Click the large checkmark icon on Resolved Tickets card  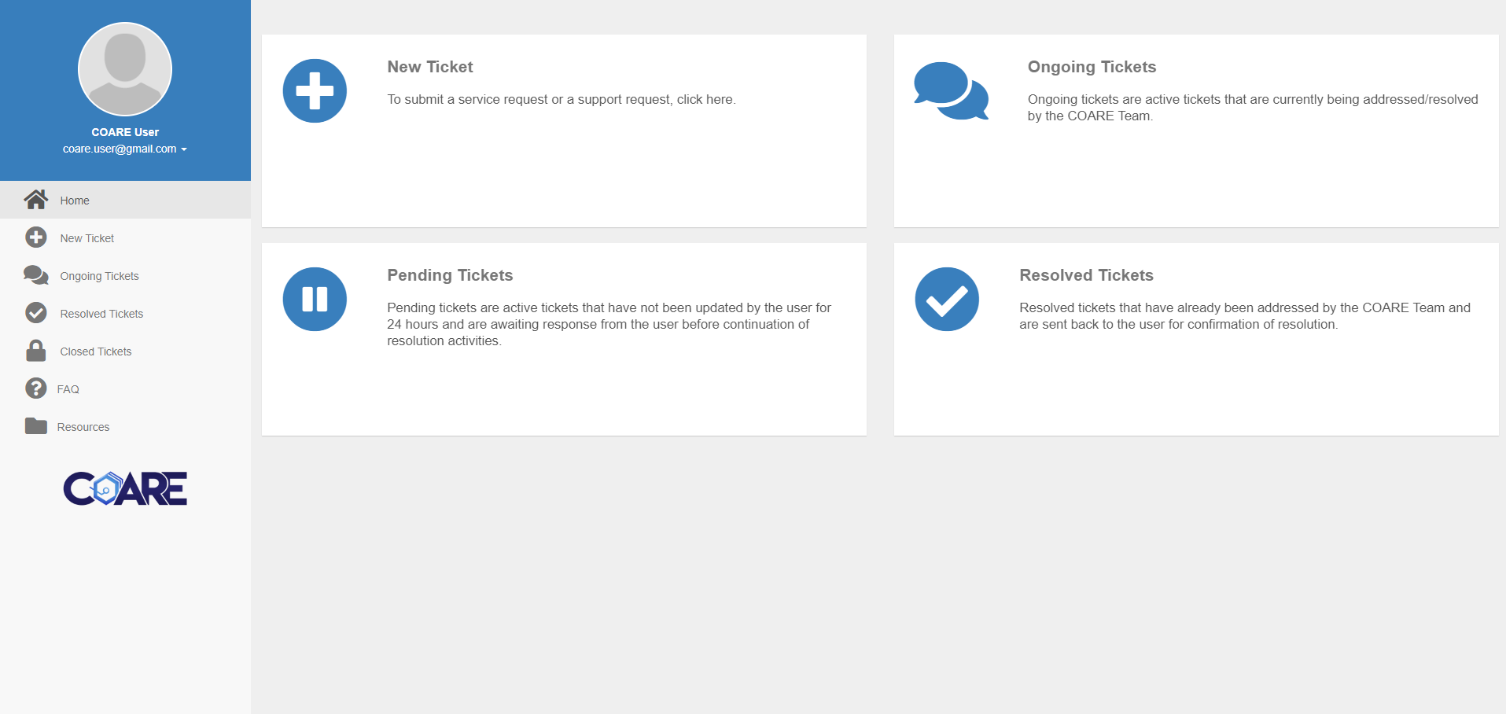point(947,299)
